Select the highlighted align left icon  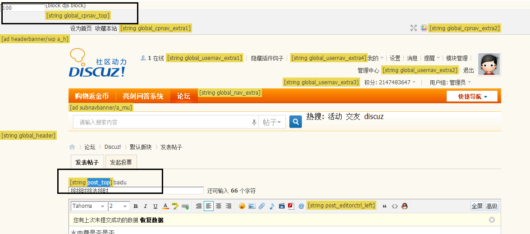(209, 206)
